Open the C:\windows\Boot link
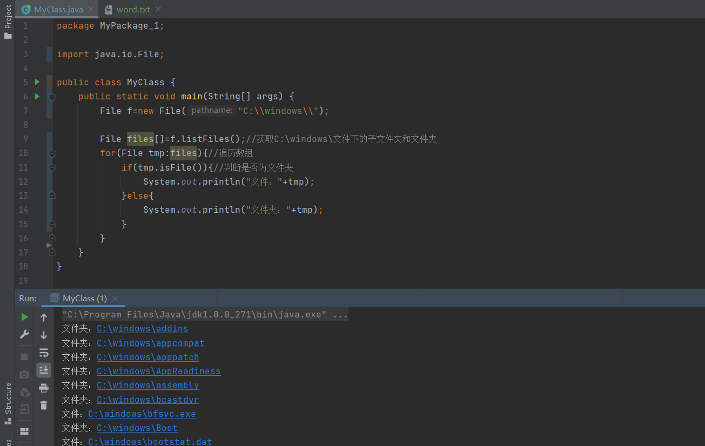Image resolution: width=705 pixels, height=446 pixels. pos(137,428)
